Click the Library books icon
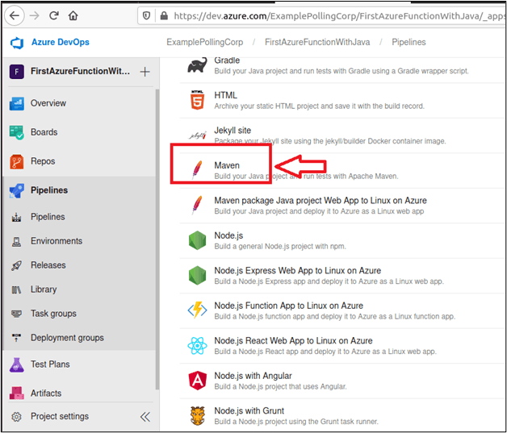Image resolution: width=507 pixels, height=433 pixels. (x=16, y=289)
